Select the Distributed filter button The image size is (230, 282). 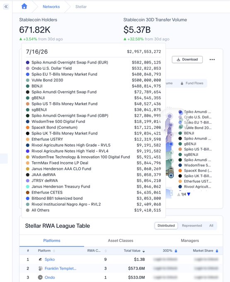pos(166,226)
